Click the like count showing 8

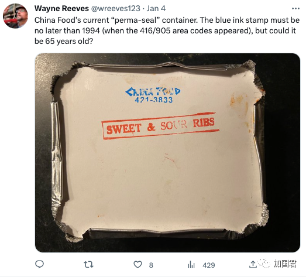click(x=151, y=265)
